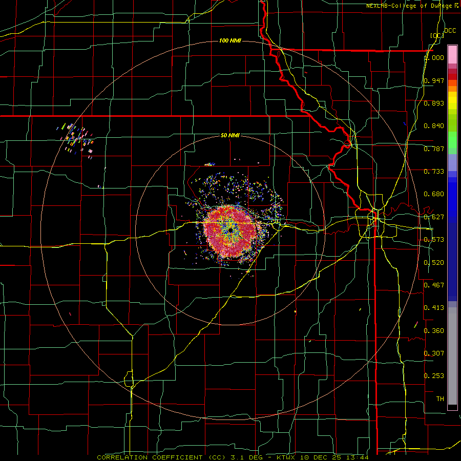461x461 pixels.
Task: Click the bright green color bar segment
Action: click(x=452, y=140)
